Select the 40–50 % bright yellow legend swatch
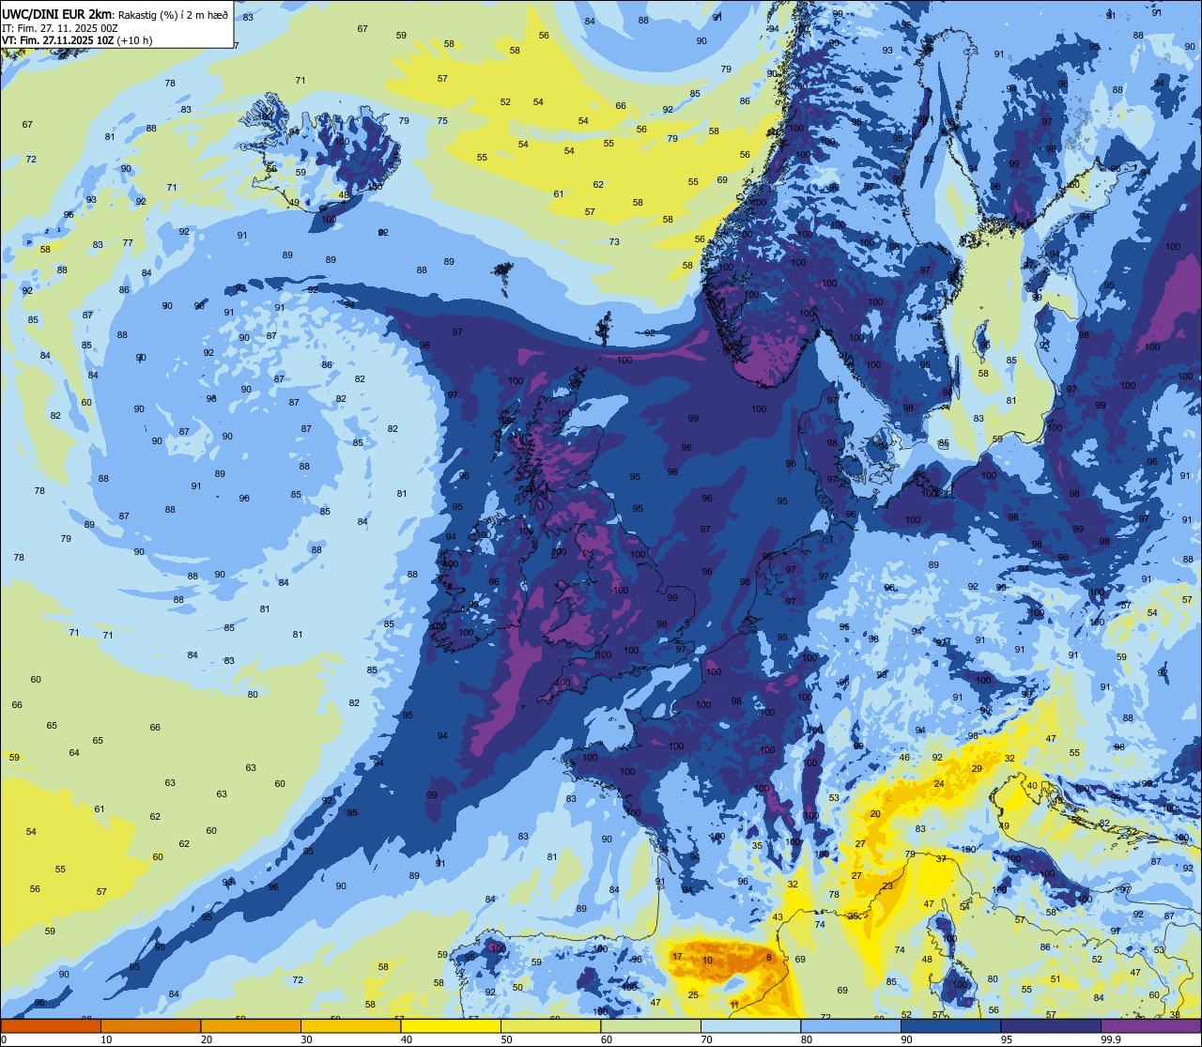Viewport: 1202px width, 1047px height. (451, 1026)
